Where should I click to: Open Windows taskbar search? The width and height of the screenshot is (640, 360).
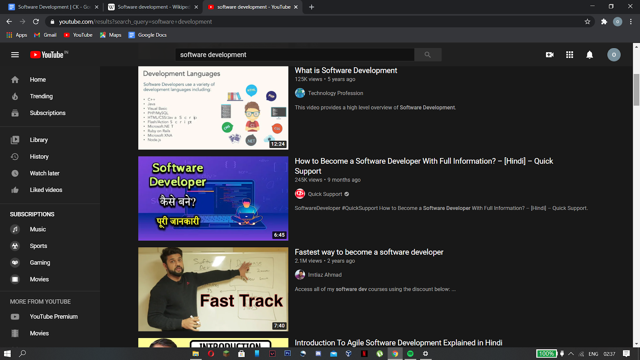coord(23,354)
